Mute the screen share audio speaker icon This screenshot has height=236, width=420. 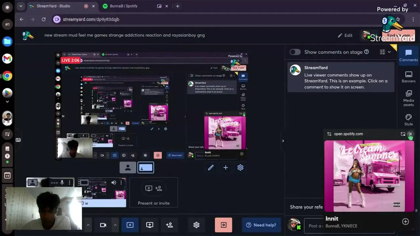[114, 183]
